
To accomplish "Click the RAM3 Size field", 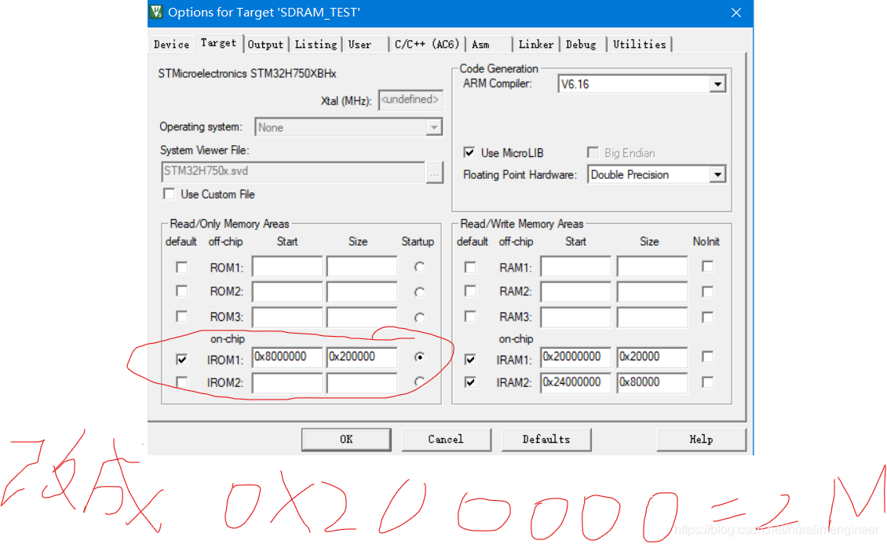I will click(x=652, y=316).
